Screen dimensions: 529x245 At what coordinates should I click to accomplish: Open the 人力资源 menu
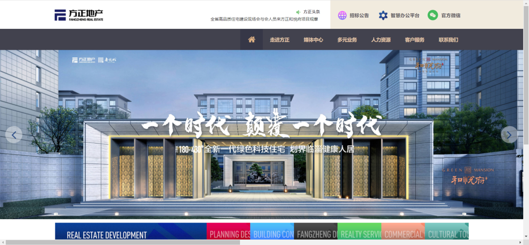pos(381,40)
